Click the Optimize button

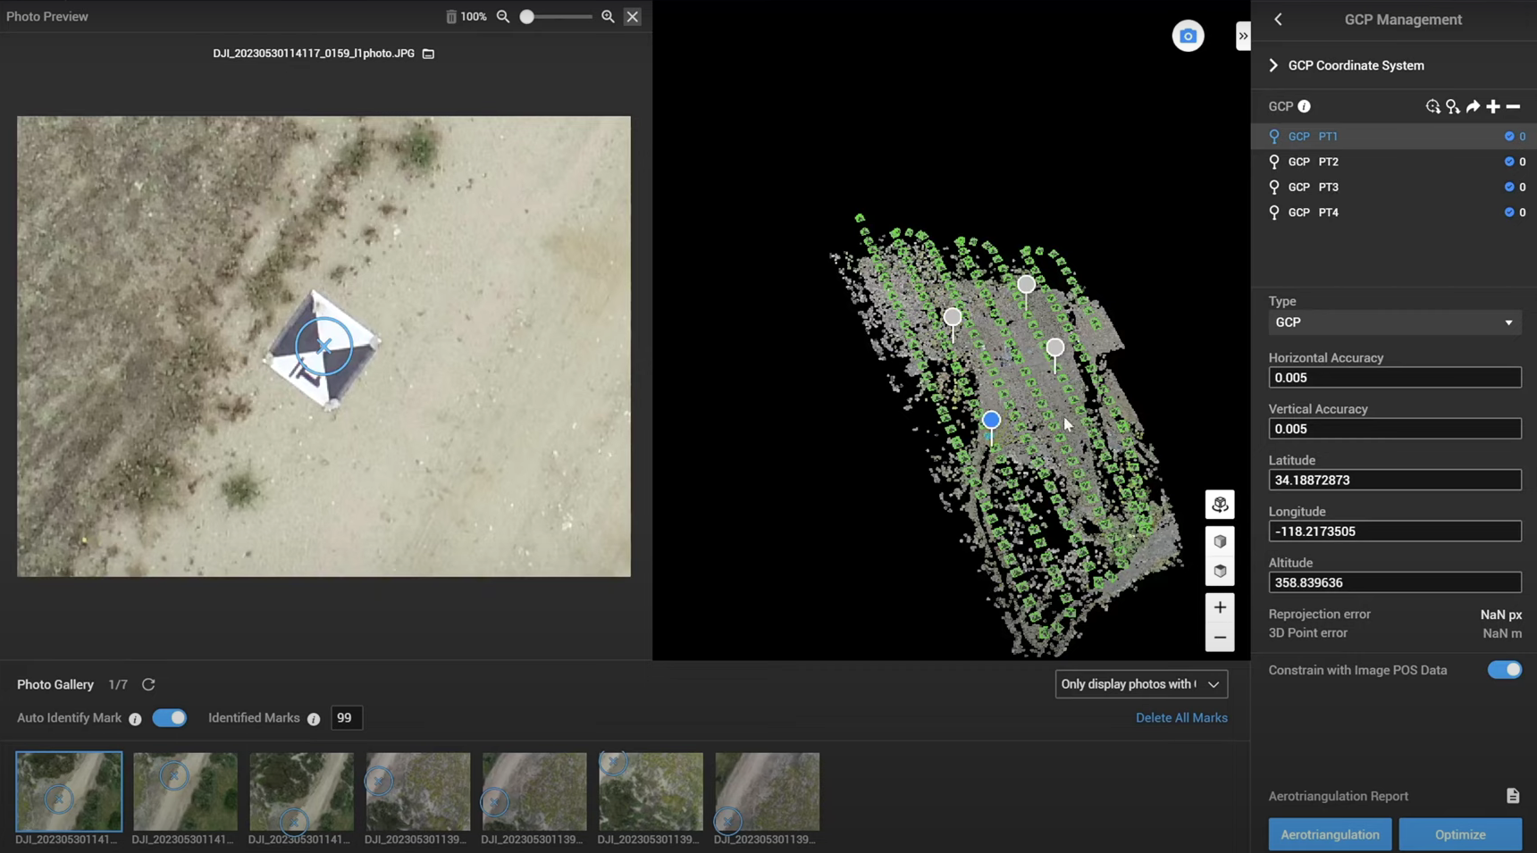pos(1460,834)
